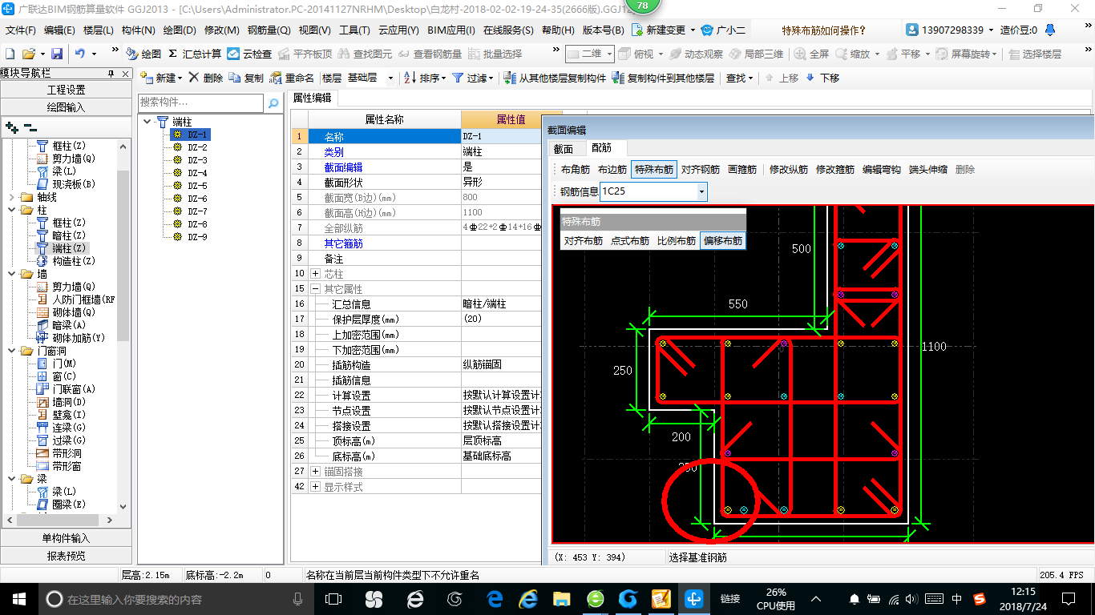
Task: Open 构件(N) menu
Action: point(139,30)
